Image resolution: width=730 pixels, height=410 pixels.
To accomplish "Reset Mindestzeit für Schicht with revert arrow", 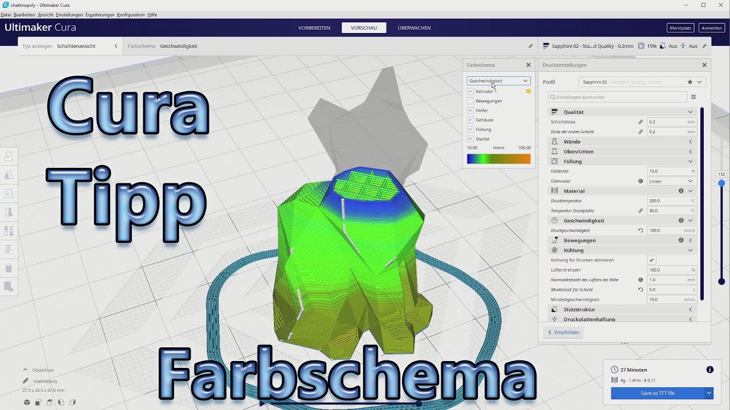I will coord(640,290).
